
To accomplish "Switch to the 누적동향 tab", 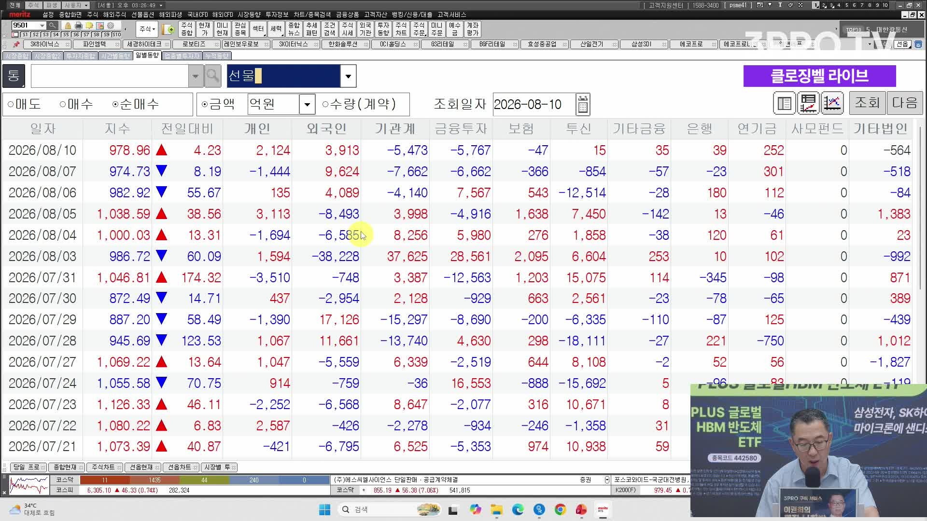I will point(217,56).
